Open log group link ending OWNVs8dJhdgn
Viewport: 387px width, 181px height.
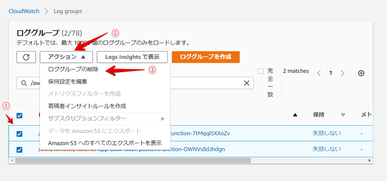[131, 149]
